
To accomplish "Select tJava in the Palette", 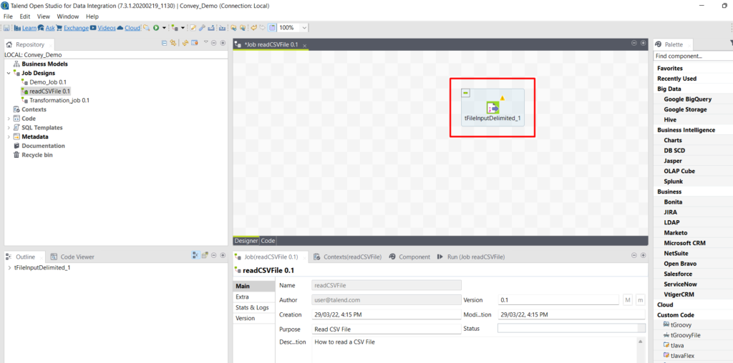I will (677, 345).
